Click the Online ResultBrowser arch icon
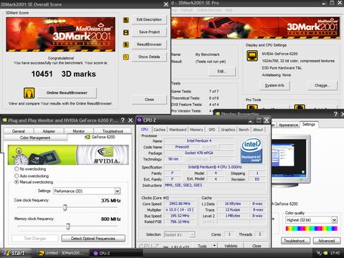The image size is (344, 258). 29,93
